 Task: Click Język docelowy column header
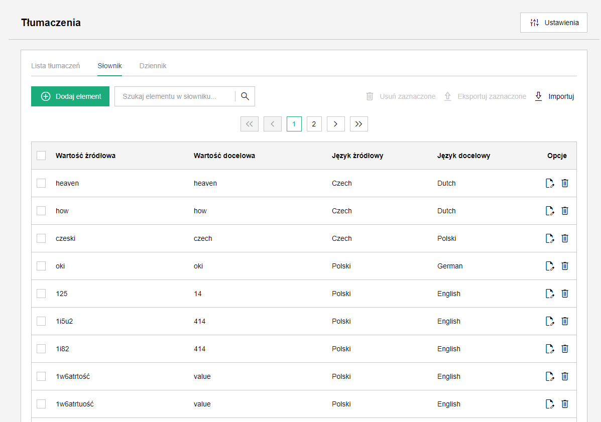pyautogui.click(x=463, y=156)
